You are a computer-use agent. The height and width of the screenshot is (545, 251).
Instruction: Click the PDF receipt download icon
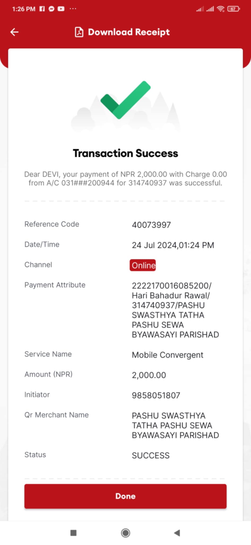pos(79,32)
